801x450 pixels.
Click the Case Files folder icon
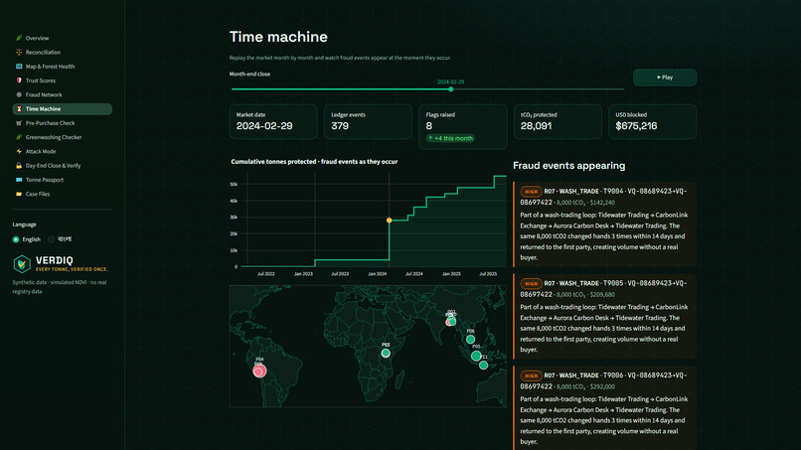pos(19,194)
